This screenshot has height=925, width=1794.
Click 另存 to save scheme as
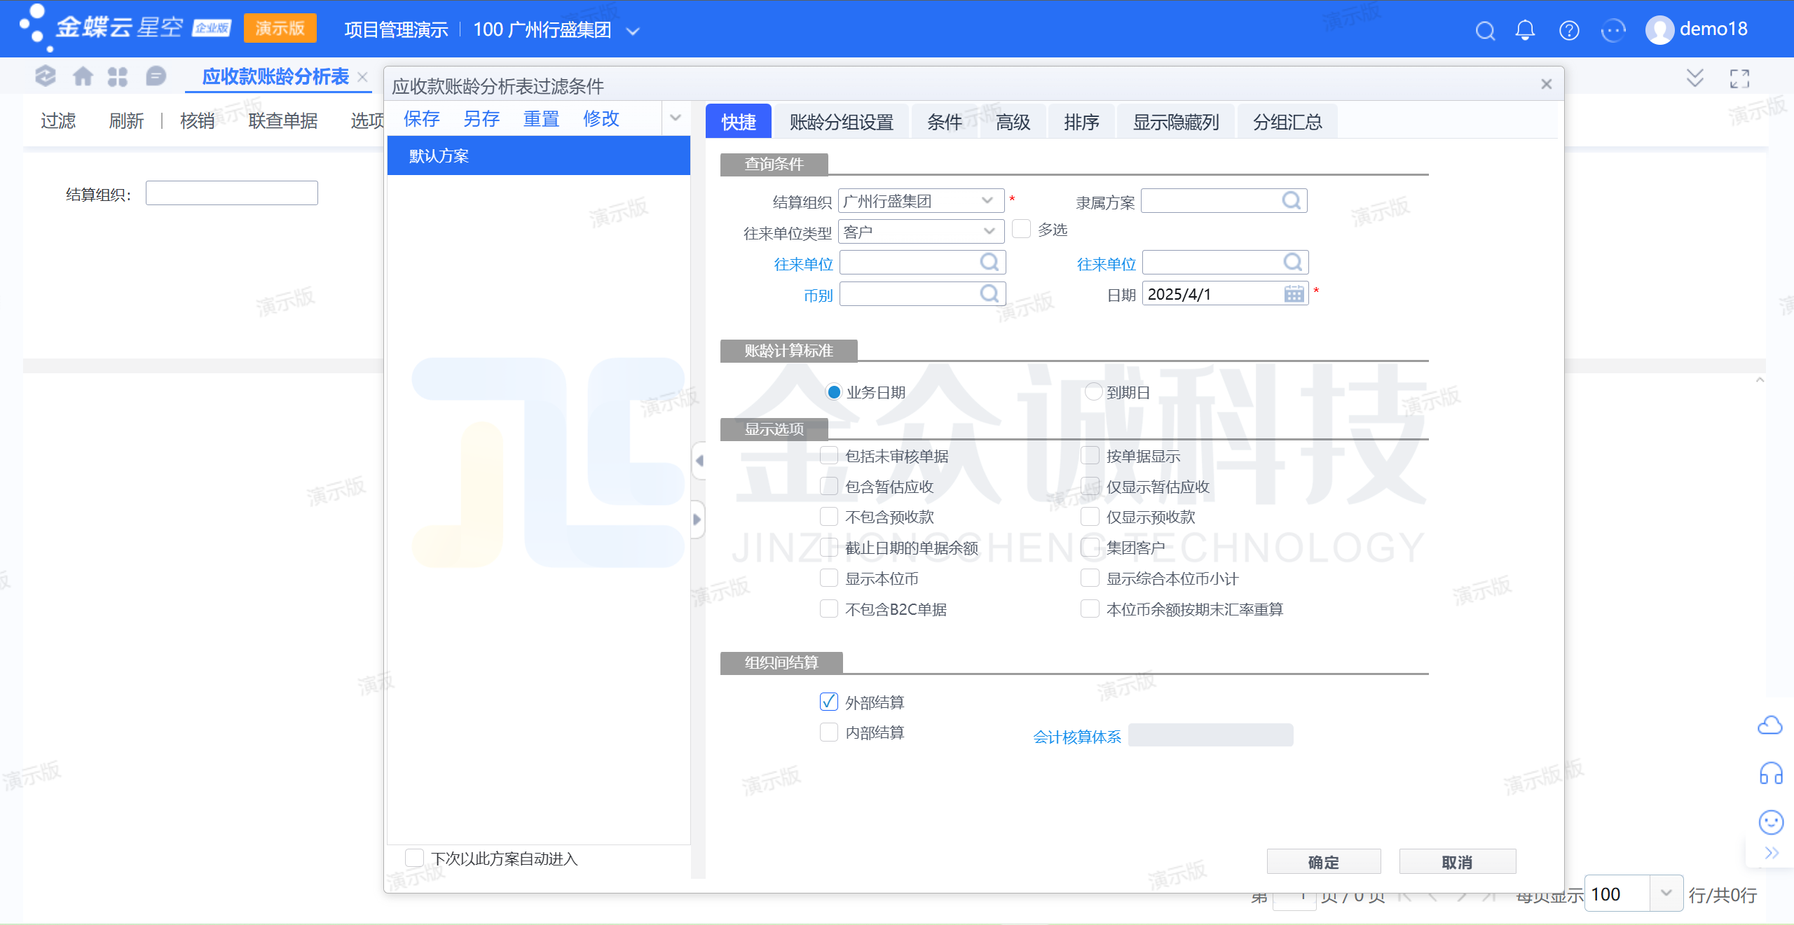pyautogui.click(x=481, y=119)
